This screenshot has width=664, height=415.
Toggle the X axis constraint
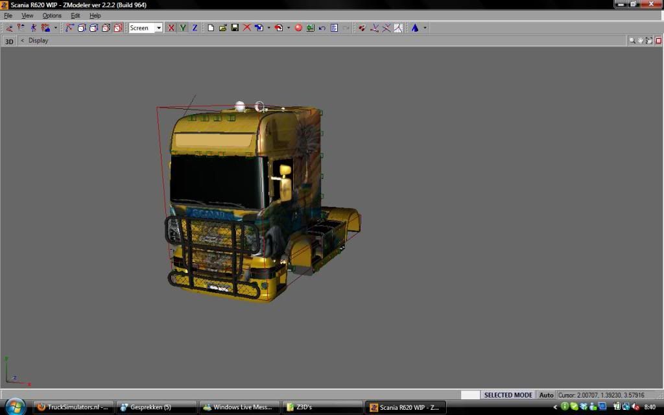coord(171,28)
